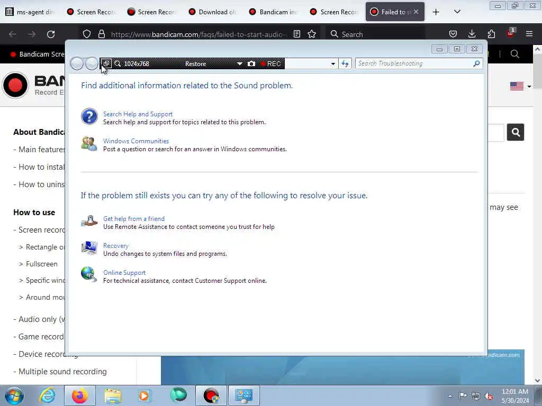The image size is (542, 406).
Task: Click the Action Center flag tray icon
Action: click(463, 395)
